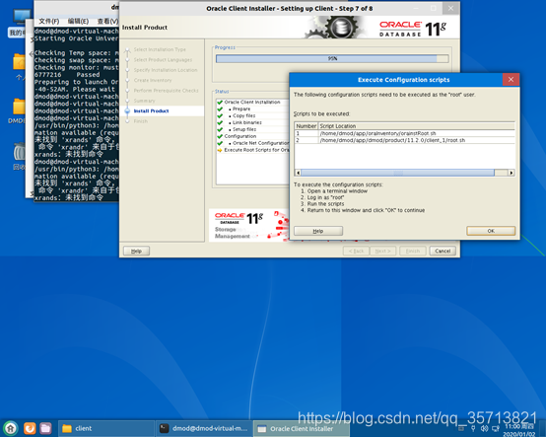The width and height of the screenshot is (546, 437).
Task: Click the network tray icon
Action: pyautogui.click(x=473, y=428)
